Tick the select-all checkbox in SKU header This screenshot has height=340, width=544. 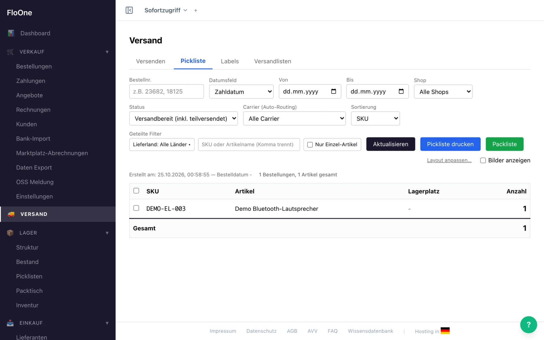coord(136,191)
